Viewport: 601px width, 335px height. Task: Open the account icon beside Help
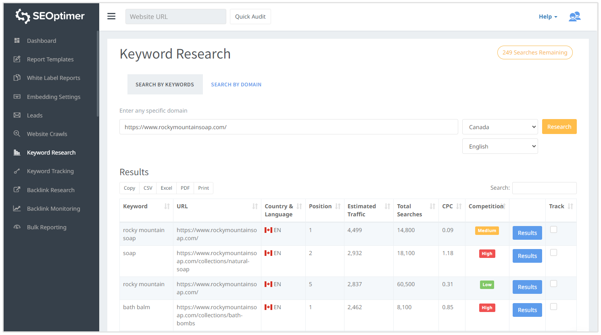tap(574, 16)
